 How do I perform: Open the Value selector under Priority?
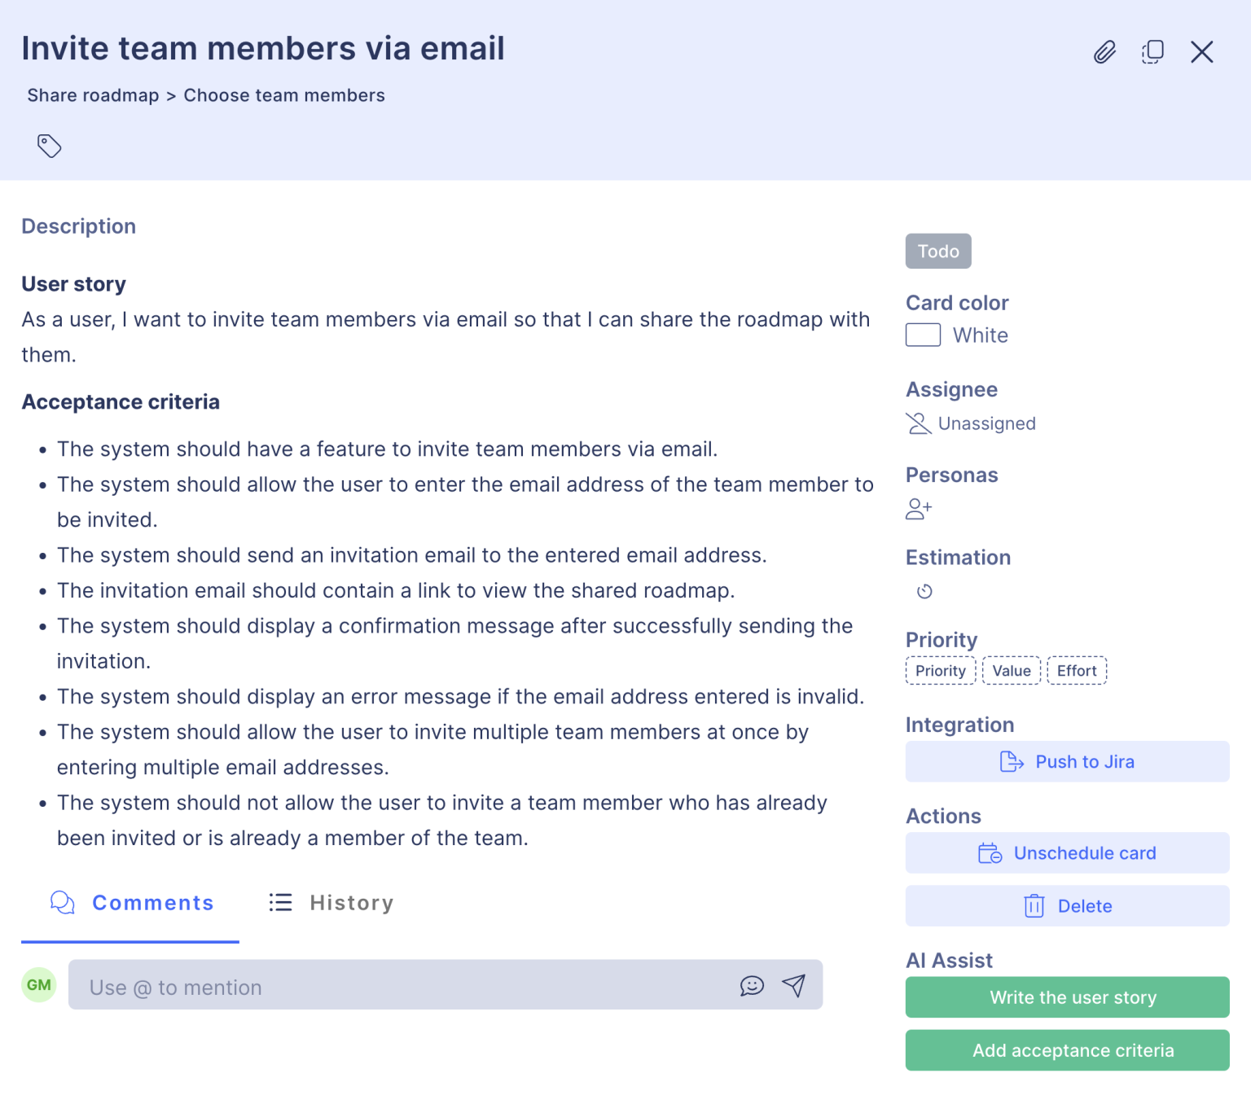click(x=1011, y=670)
